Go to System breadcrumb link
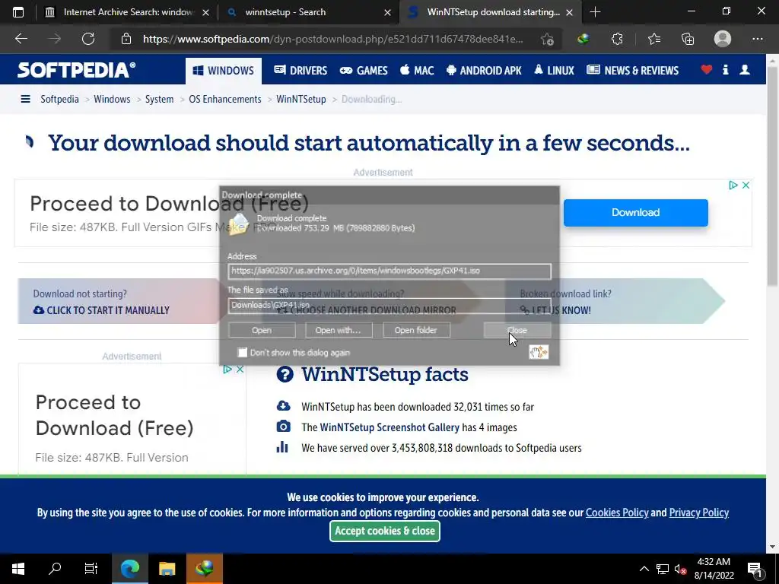Viewport: 779px width, 584px height. 160,100
